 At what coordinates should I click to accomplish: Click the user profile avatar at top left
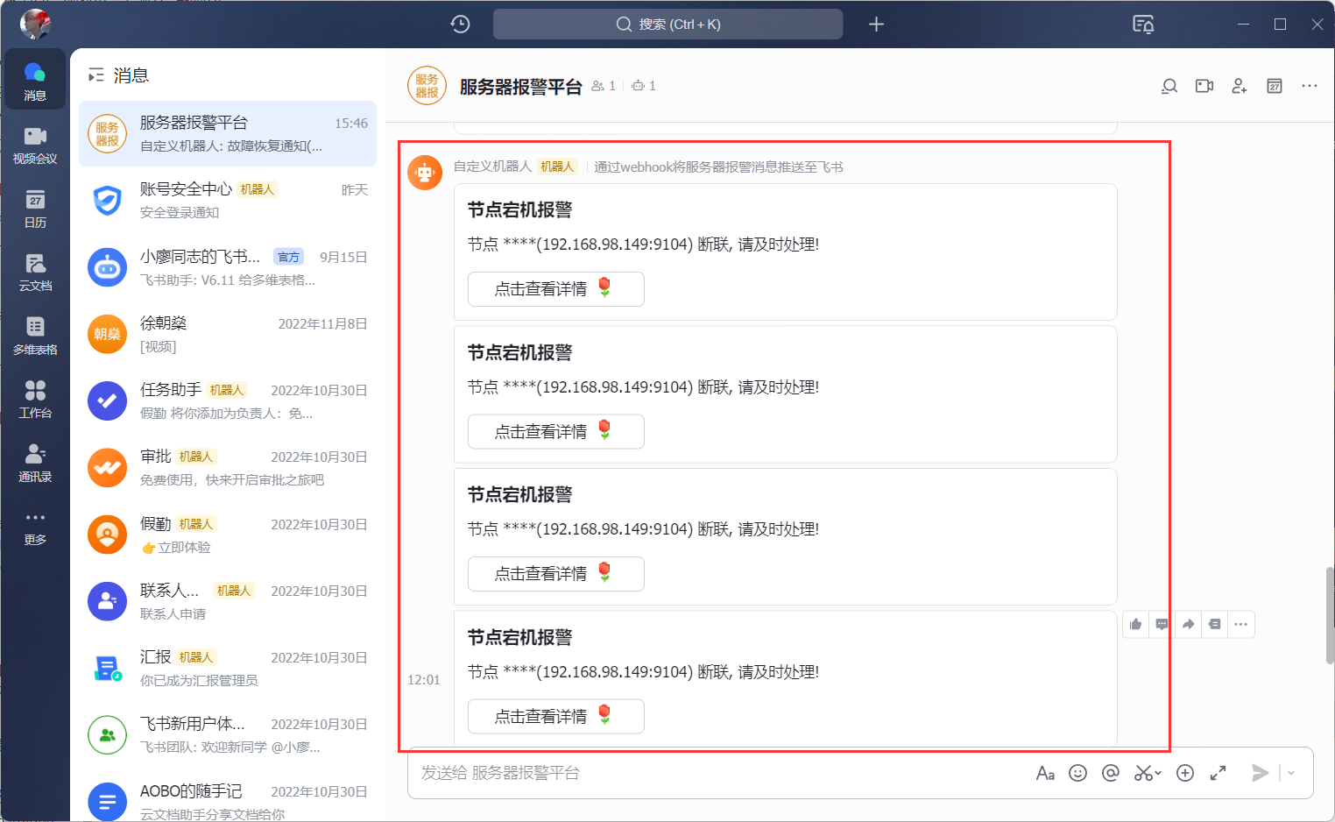(35, 25)
